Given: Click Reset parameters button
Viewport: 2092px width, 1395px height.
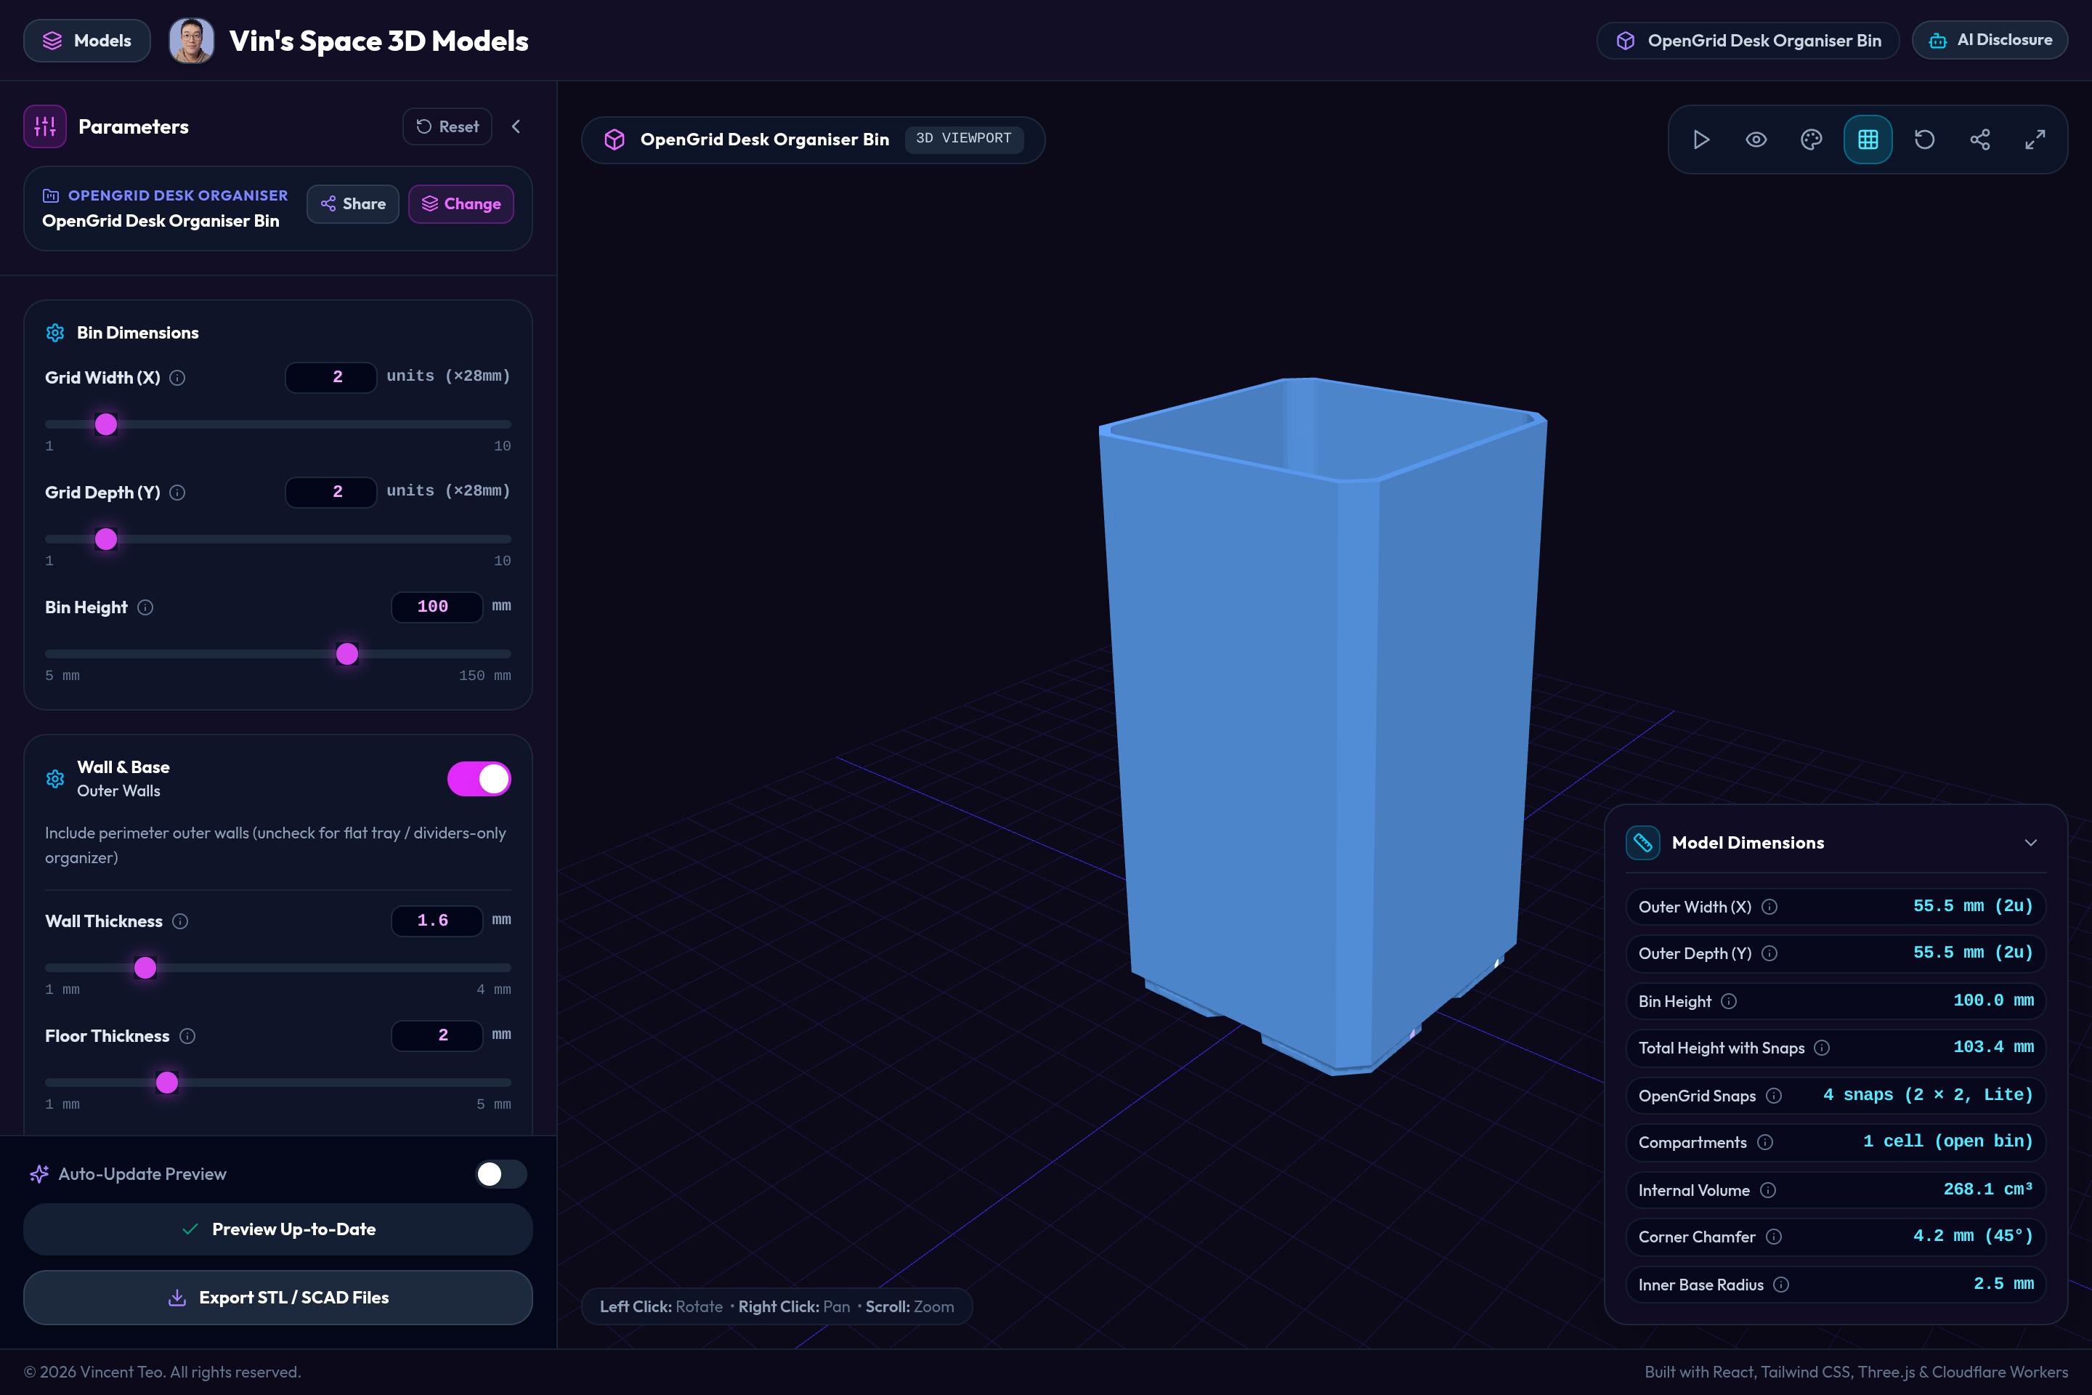Looking at the screenshot, I should pos(447,126).
